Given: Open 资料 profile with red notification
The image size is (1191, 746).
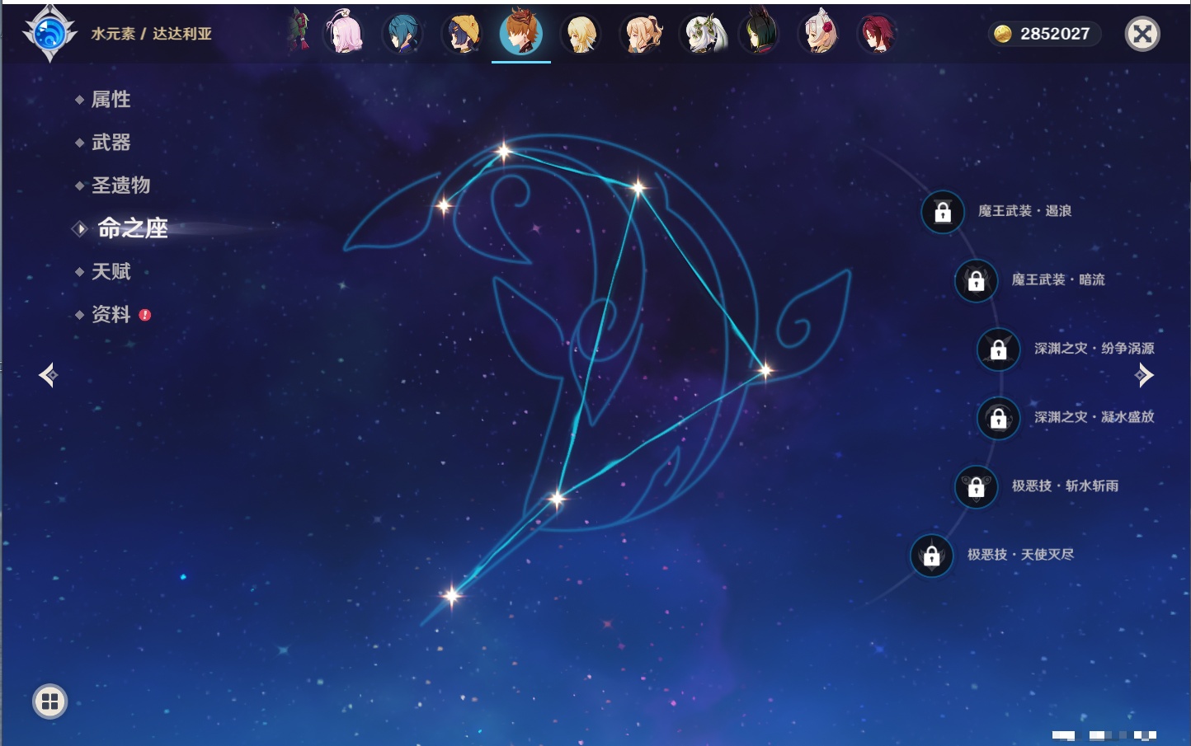Looking at the screenshot, I should 111,314.
